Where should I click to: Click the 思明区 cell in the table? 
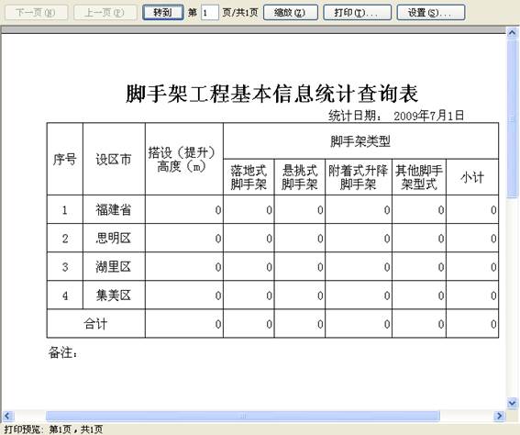click(x=114, y=239)
